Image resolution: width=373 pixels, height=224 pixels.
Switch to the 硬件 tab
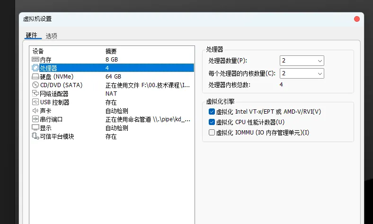(x=32, y=35)
